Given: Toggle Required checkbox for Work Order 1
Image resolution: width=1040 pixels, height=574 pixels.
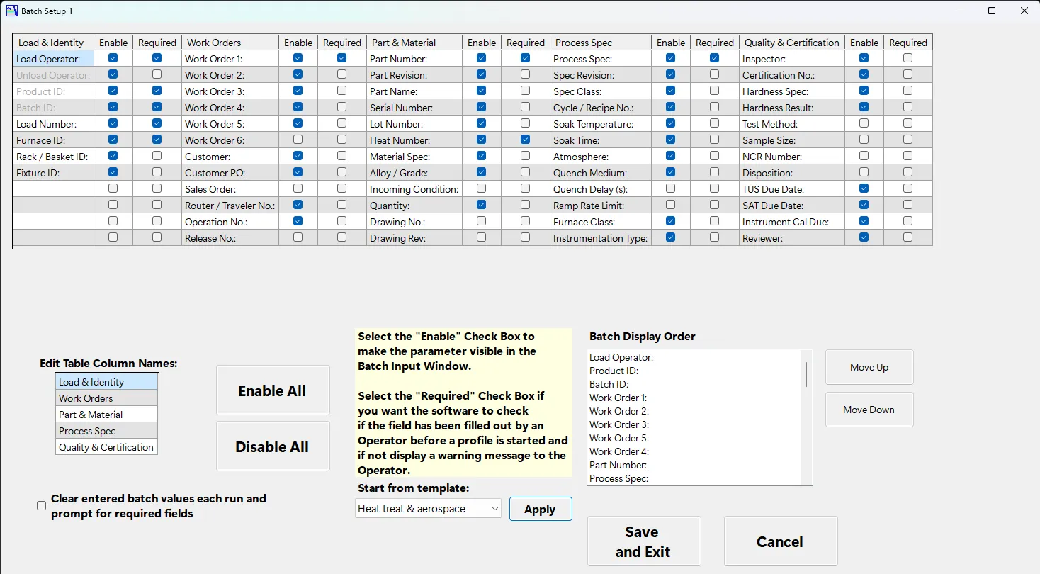Looking at the screenshot, I should (x=342, y=58).
